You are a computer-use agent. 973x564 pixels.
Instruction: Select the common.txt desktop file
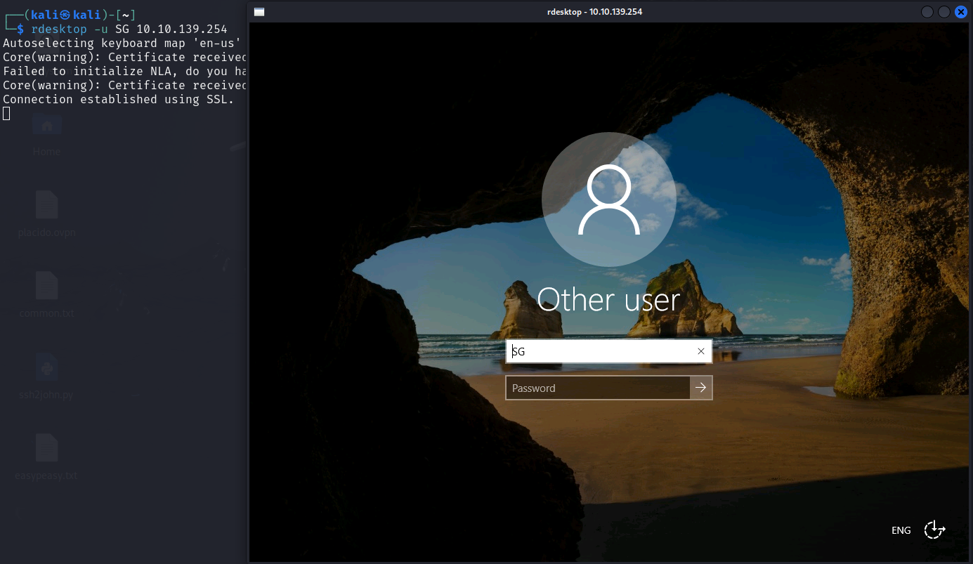click(47, 296)
